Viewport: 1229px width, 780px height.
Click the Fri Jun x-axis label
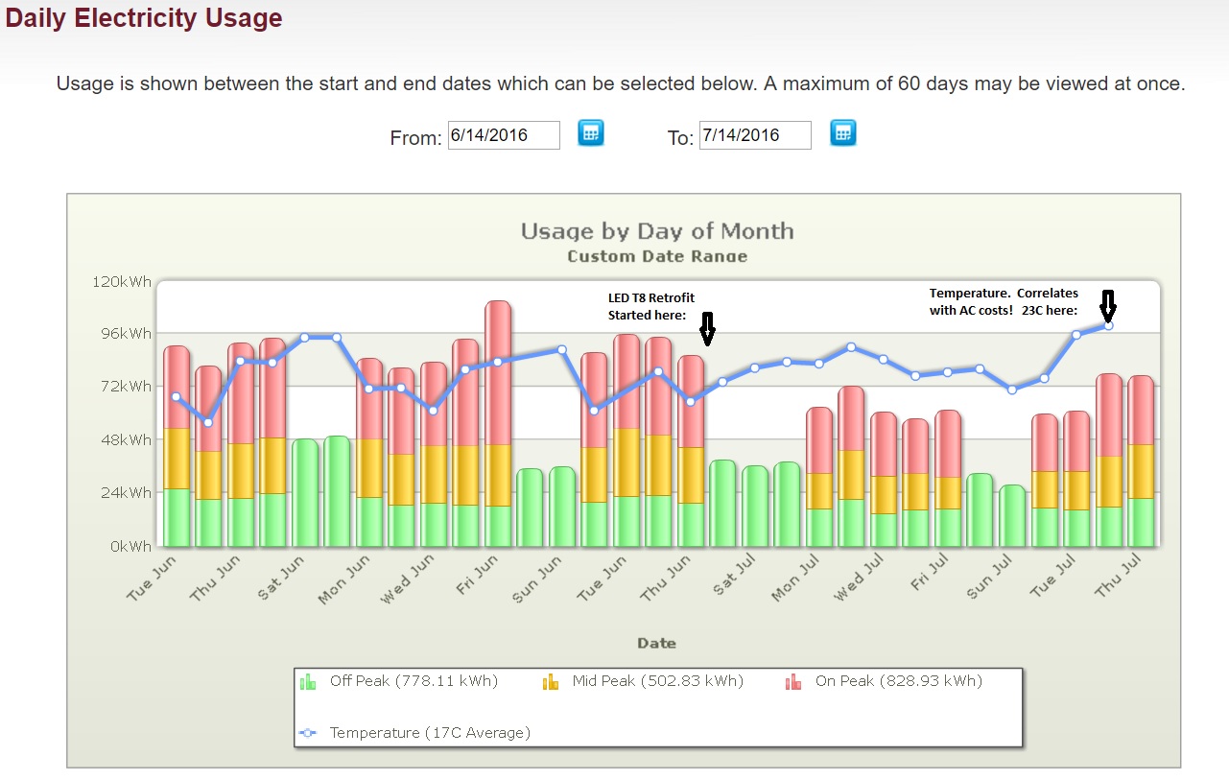pos(477,575)
